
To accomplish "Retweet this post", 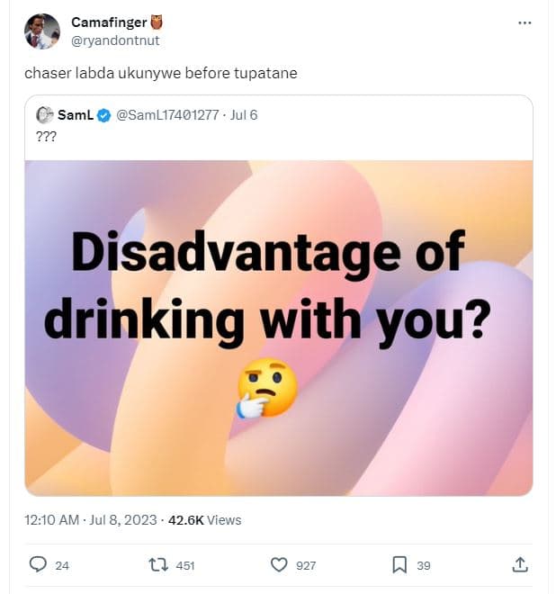I will pos(157,564).
